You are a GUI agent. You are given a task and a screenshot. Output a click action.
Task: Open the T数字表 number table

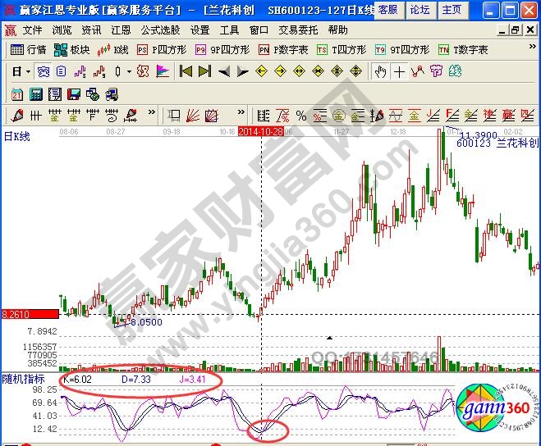[x=463, y=50]
